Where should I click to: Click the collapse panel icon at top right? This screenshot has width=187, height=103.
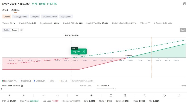[x=185, y=4]
